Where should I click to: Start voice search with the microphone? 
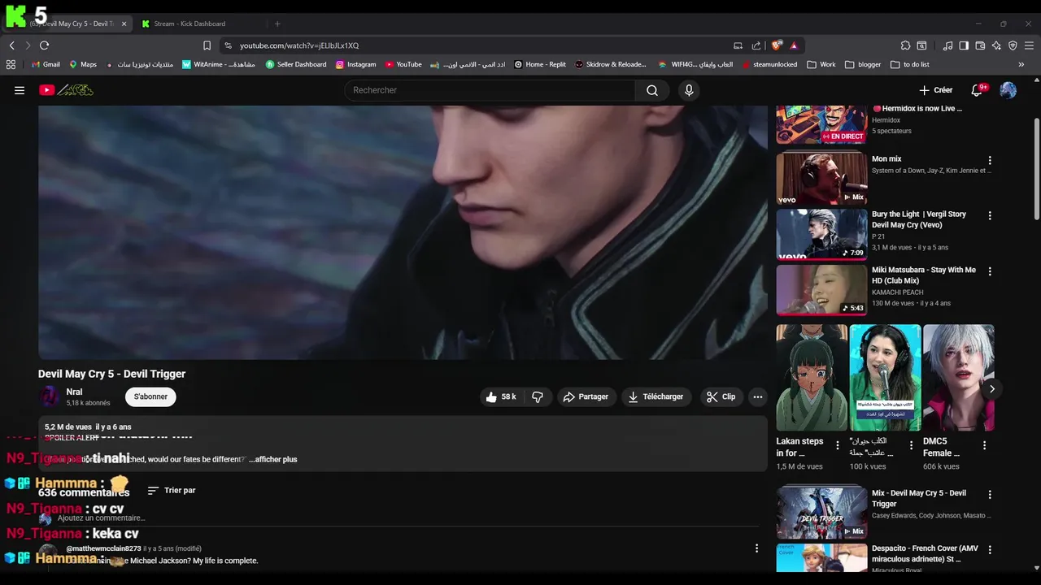[x=689, y=90]
